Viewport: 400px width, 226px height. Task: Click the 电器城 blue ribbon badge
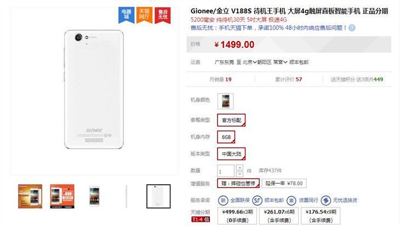pos(126,15)
